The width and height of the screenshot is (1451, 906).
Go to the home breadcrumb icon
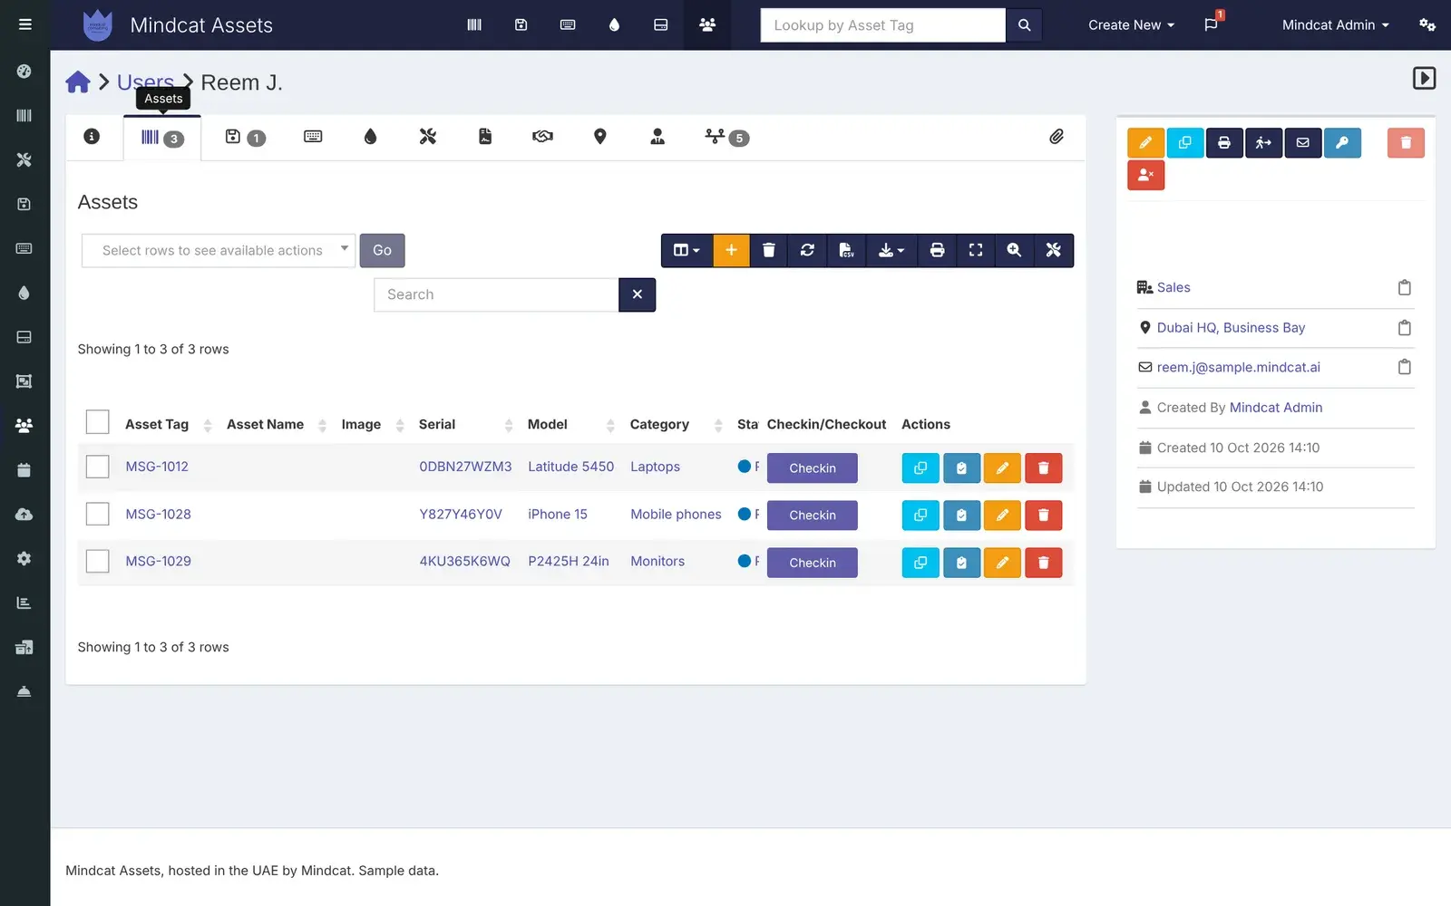pos(78,82)
